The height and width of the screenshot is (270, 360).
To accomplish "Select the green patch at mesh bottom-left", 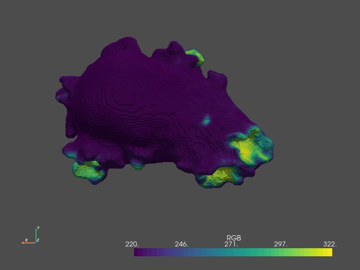I will coord(87,169).
